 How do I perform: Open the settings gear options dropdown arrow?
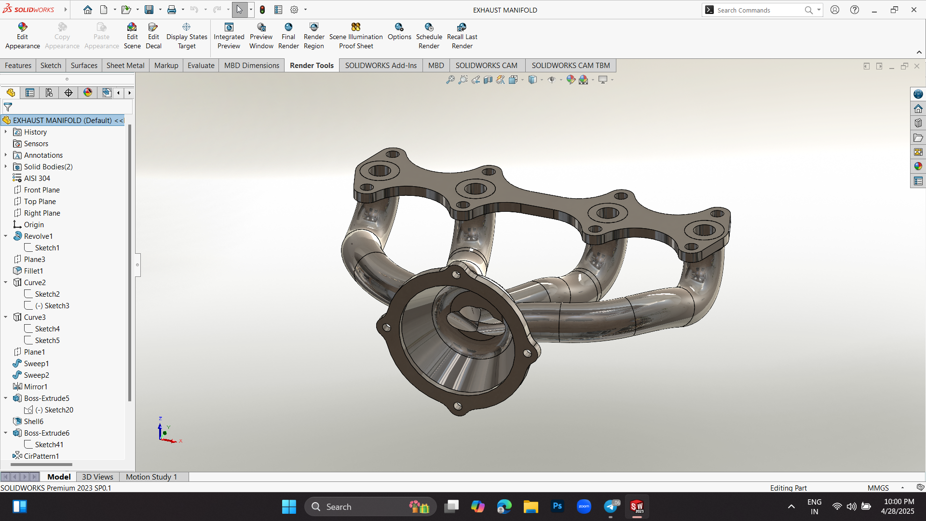[x=305, y=10]
